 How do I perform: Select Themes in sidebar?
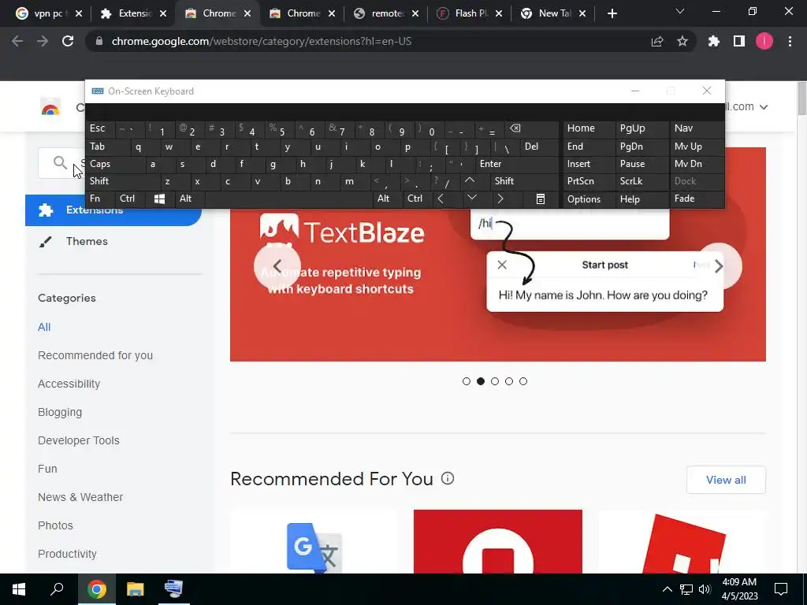click(87, 241)
